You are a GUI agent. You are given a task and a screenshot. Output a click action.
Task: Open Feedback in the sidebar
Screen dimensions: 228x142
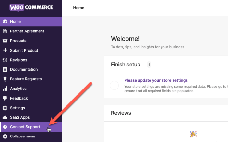tap(31, 98)
